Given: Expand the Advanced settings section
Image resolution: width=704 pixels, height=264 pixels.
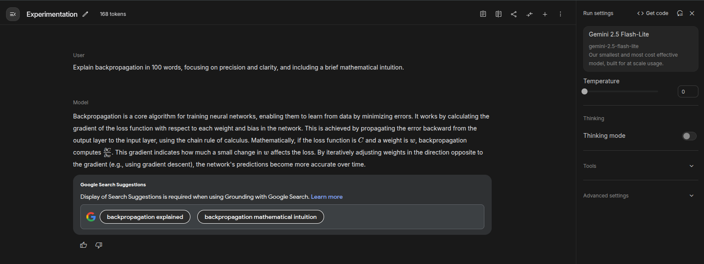Looking at the screenshot, I should pos(641,196).
